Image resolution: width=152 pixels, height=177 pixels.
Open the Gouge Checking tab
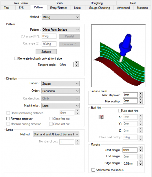click(99, 8)
